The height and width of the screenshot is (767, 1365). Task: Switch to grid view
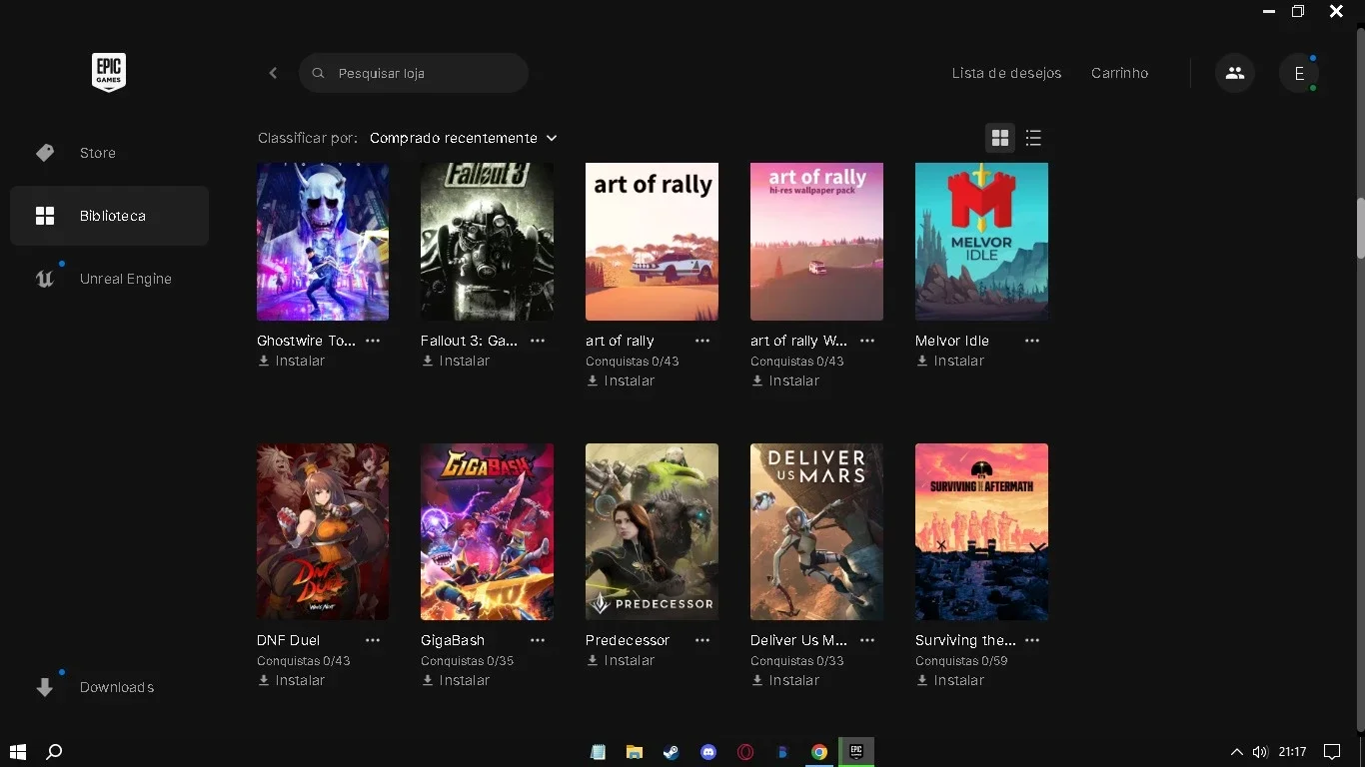(x=1000, y=138)
